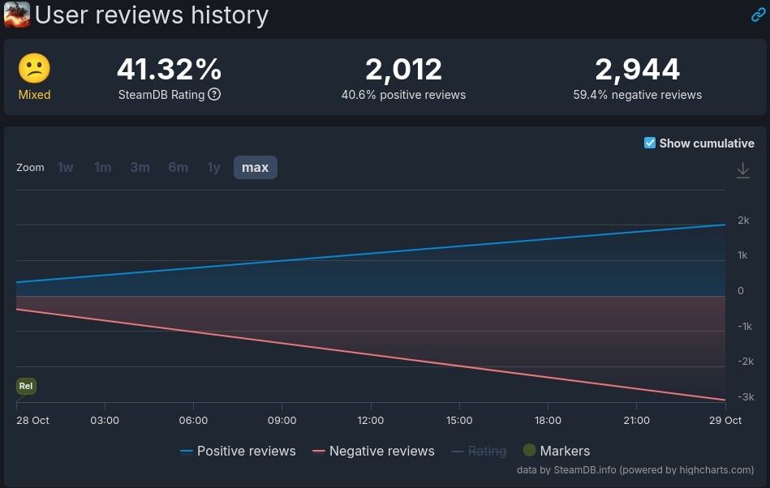Select the 6m zoom range

click(178, 167)
